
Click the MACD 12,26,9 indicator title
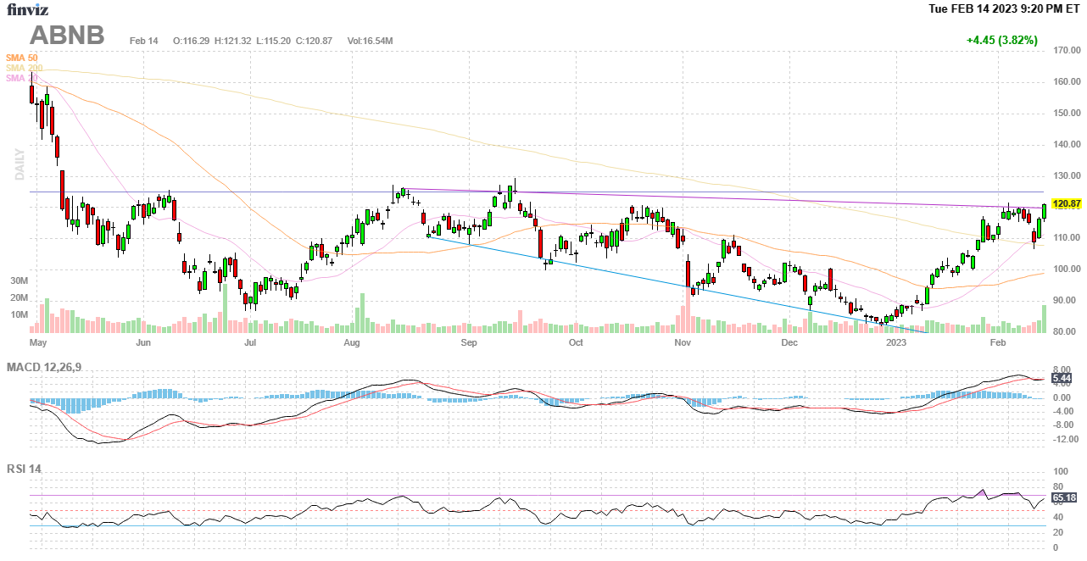[50, 367]
